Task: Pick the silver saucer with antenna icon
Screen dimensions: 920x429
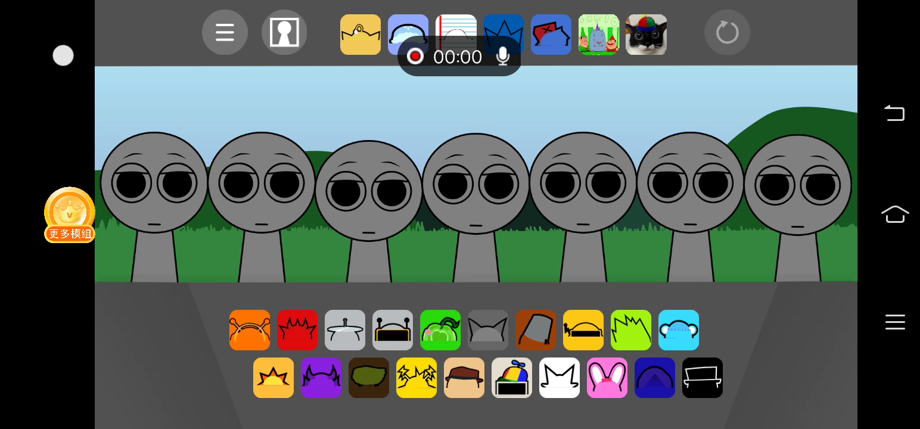Action: coord(345,330)
